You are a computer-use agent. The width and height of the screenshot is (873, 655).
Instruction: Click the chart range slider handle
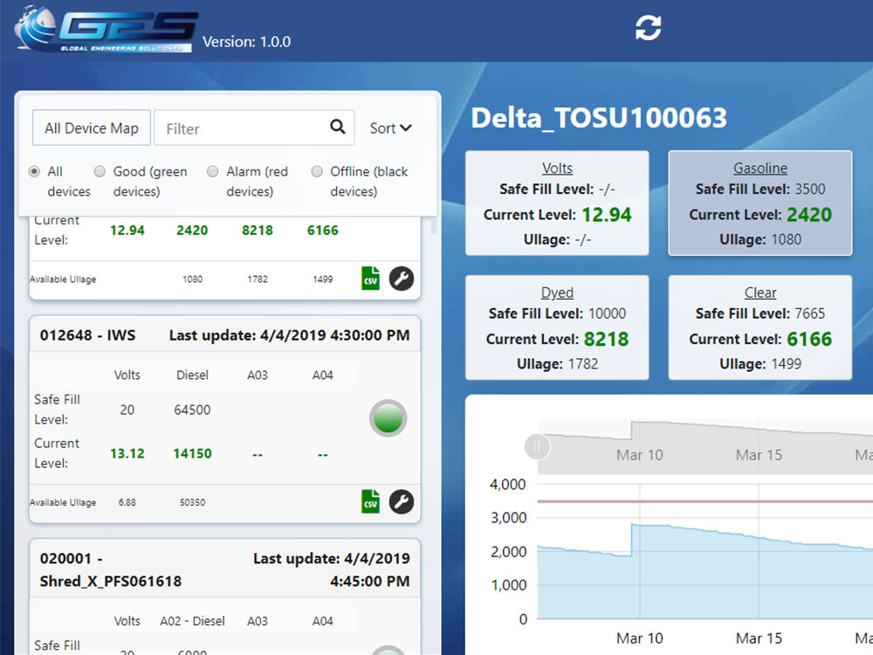(x=537, y=447)
